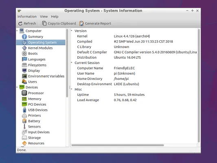Select Summary in the sidebar
Image resolution: width=217 pixels, height=163 pixels.
pos(35,37)
